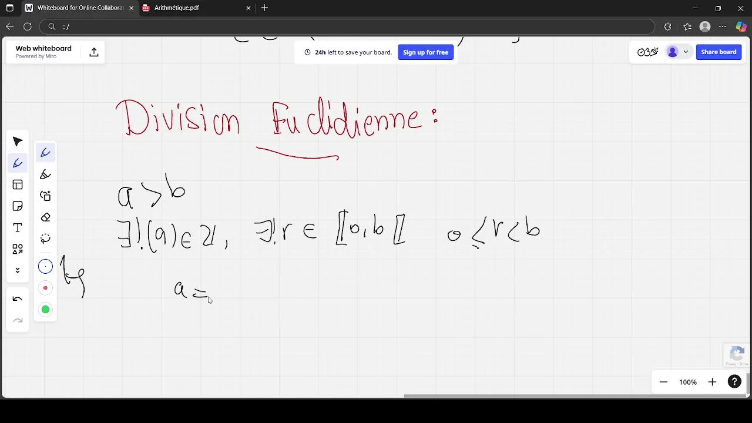Open browser extensions menu
752x423 pixels.
pyautogui.click(x=667, y=26)
